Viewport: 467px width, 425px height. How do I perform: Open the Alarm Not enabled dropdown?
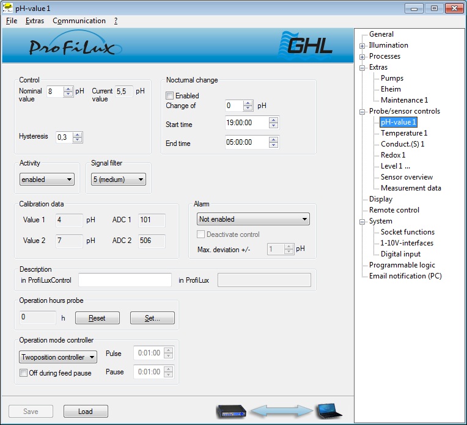[253, 219]
